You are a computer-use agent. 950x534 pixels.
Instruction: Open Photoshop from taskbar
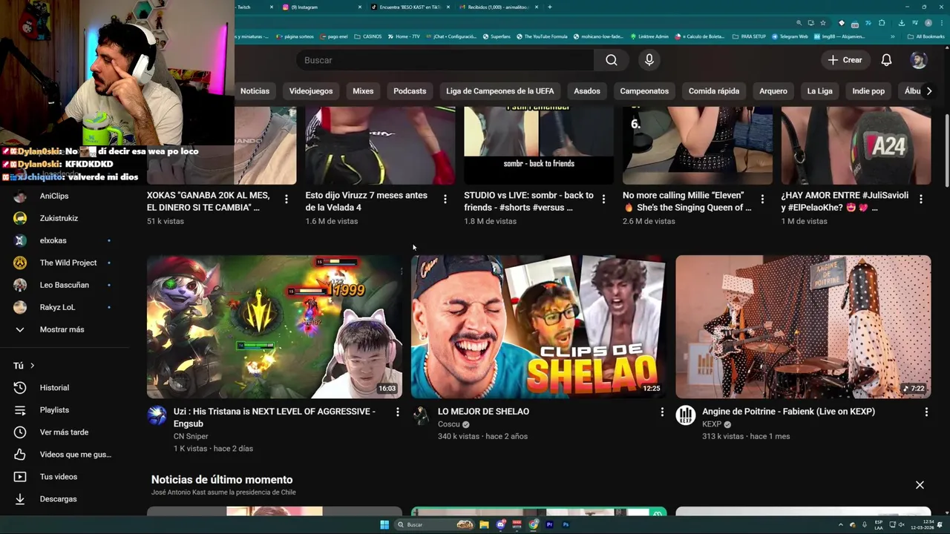coord(566,524)
